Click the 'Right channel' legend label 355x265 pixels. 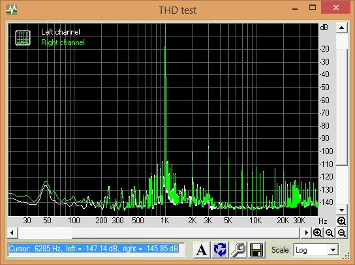pos(63,42)
